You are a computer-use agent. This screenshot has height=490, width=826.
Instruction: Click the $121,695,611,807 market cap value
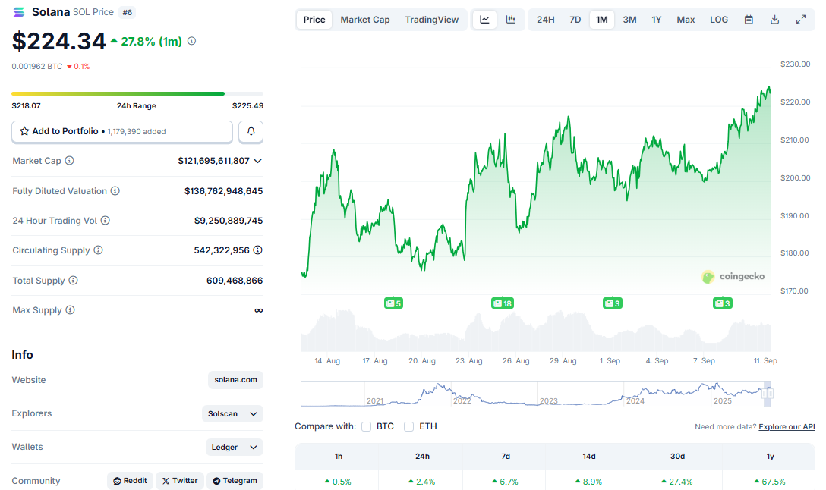pos(214,161)
